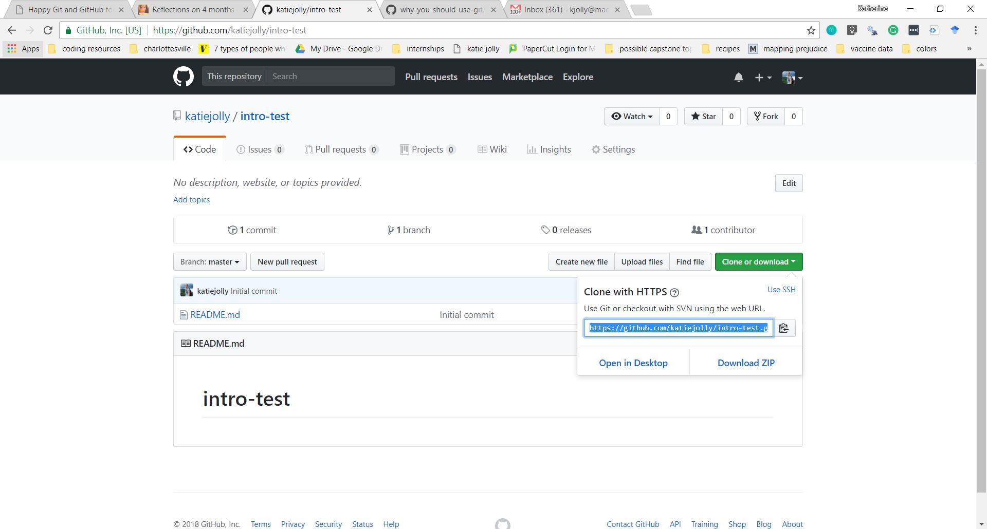Reload the page using browser refresh icon

point(48,30)
